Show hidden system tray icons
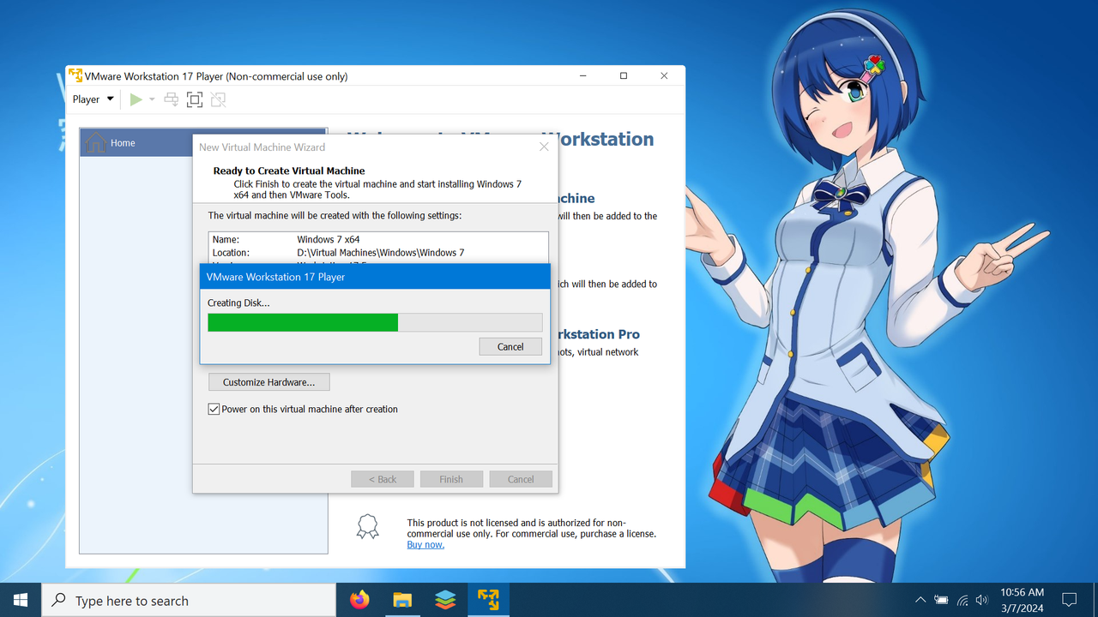The image size is (1098, 617). tap(920, 600)
